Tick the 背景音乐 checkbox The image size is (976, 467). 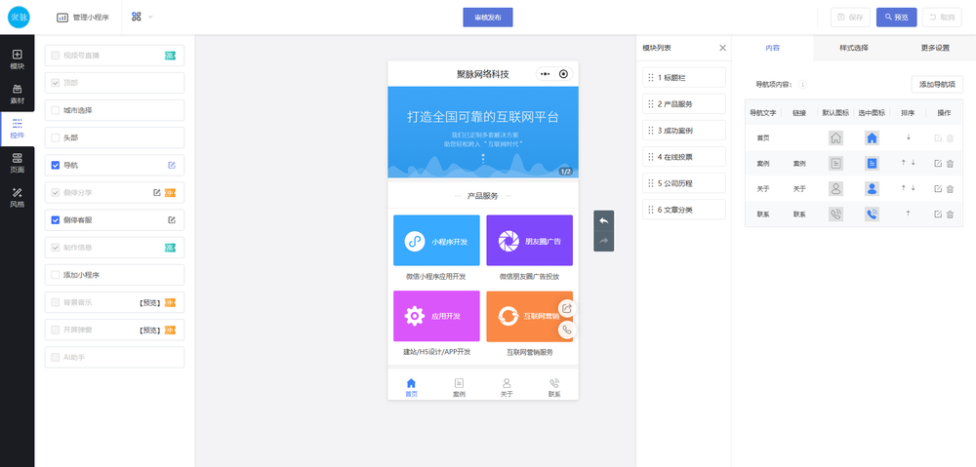pos(56,303)
